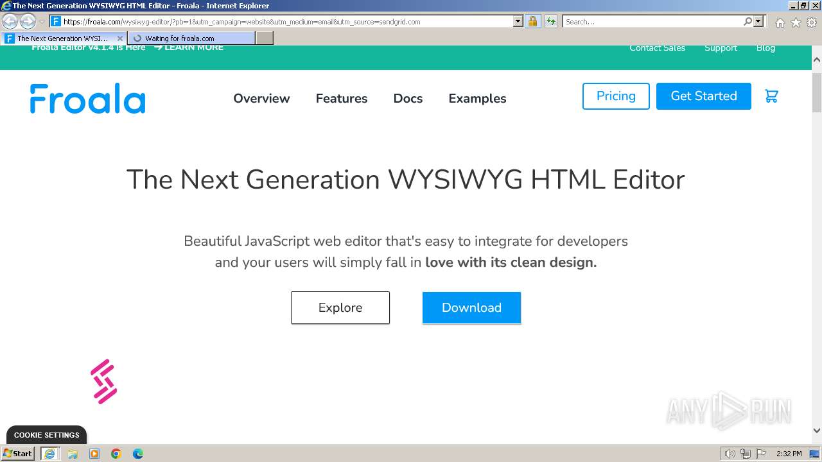Click the browser Back arrow button
Viewport: 822px width, 462px height.
(x=10, y=21)
